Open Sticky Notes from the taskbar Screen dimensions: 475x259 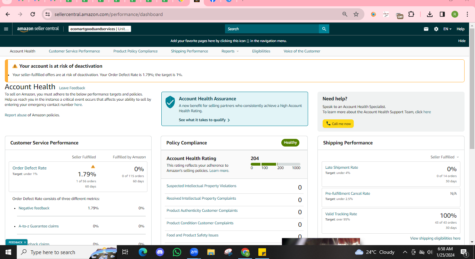pos(262,252)
